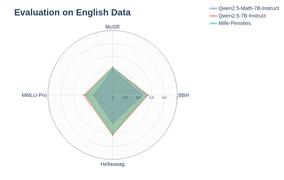284x180 pixels.
Task: Select the MuSR axis label
Action: tap(113, 27)
